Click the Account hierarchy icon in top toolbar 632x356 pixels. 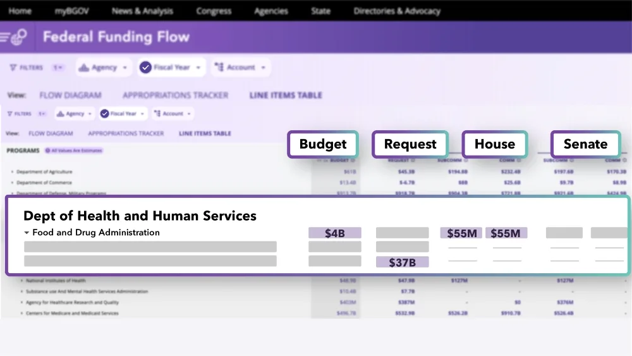(x=219, y=67)
